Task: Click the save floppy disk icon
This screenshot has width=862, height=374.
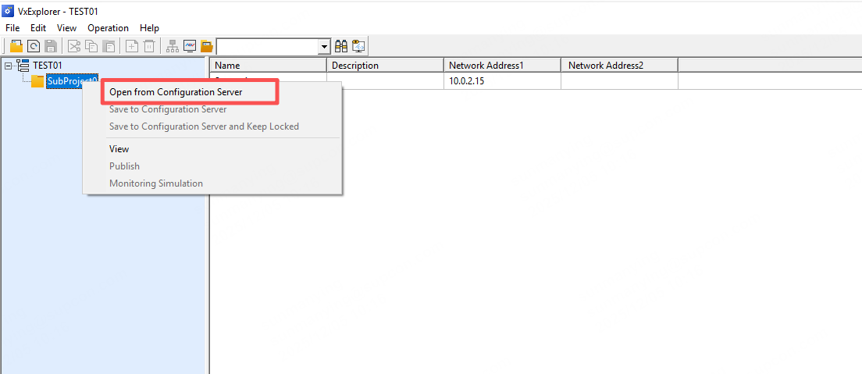Action: click(51, 46)
